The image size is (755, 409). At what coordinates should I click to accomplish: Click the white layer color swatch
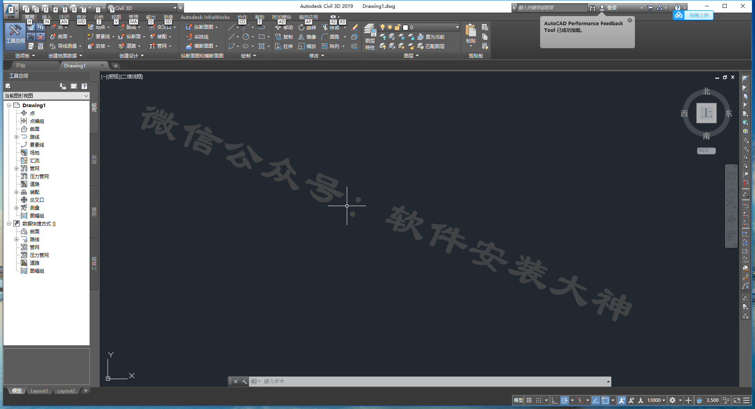click(x=405, y=28)
